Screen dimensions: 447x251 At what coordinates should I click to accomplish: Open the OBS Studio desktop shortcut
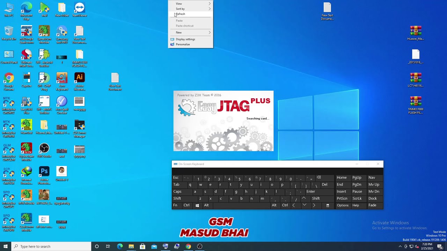44,150
